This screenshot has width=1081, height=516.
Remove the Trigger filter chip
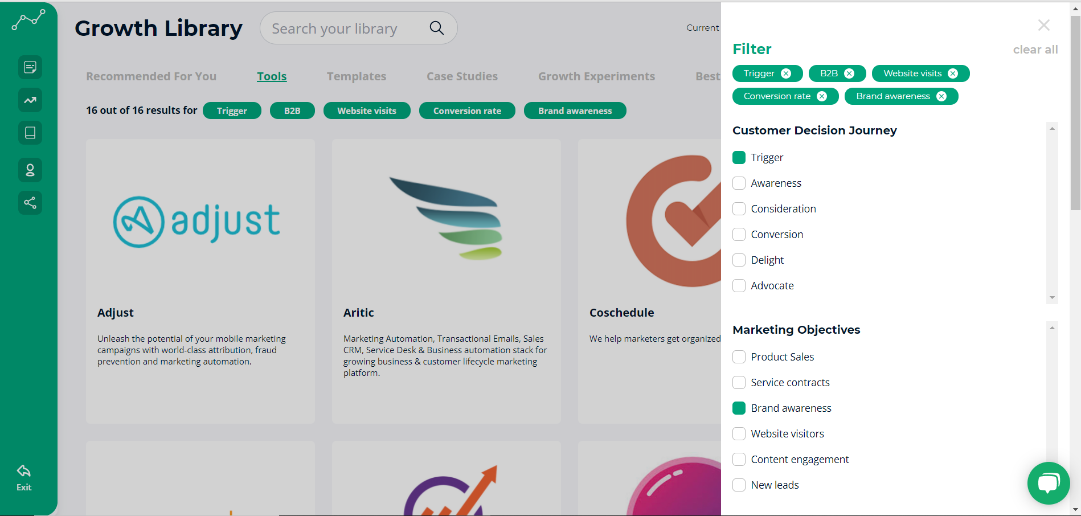click(x=786, y=73)
